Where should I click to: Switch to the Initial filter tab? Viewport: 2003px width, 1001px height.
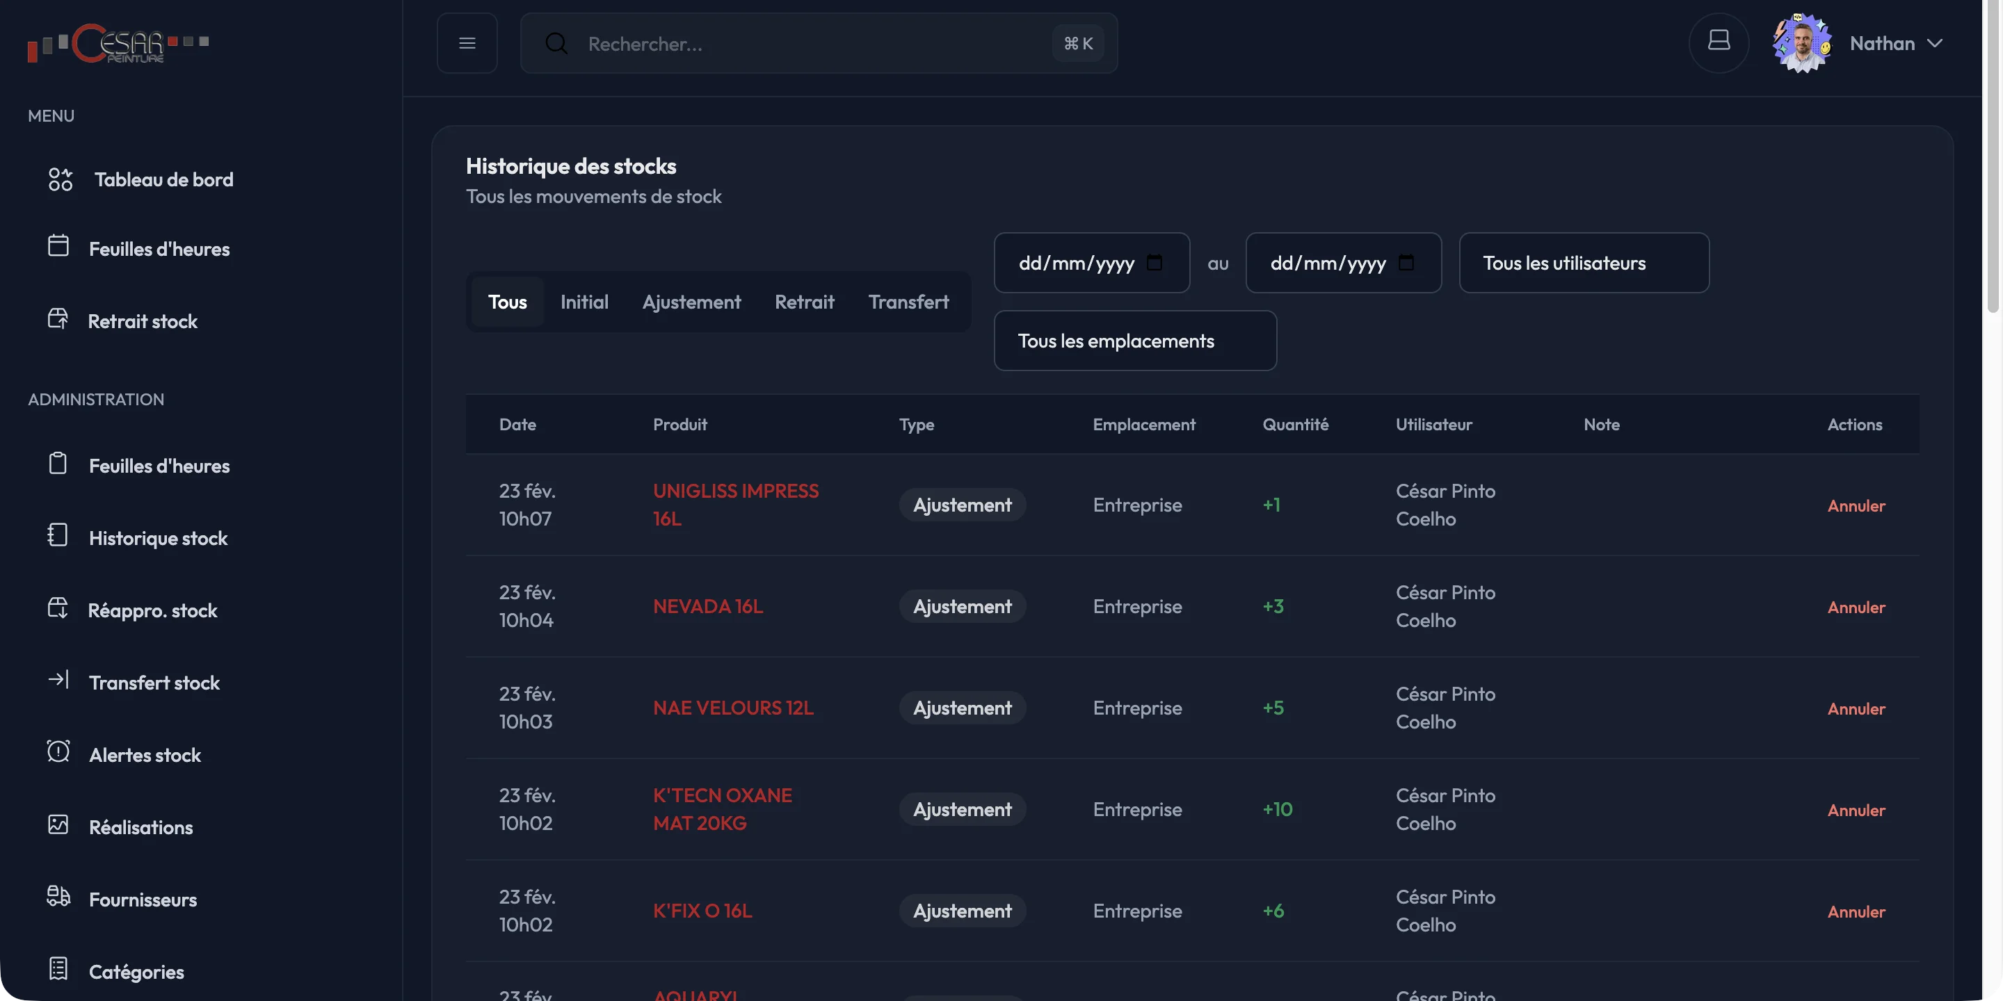pyautogui.click(x=584, y=302)
